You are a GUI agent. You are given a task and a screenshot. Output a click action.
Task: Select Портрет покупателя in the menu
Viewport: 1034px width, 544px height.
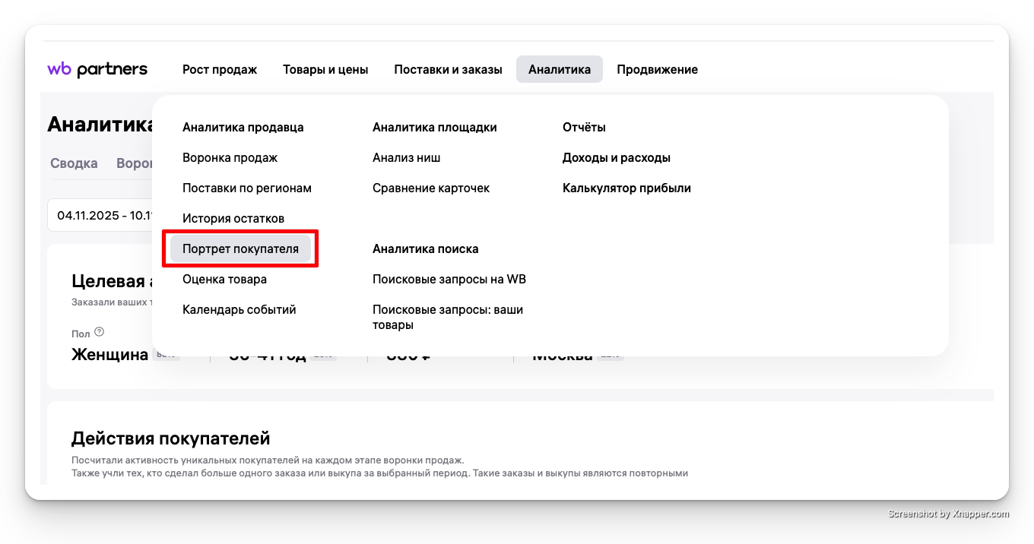point(240,249)
